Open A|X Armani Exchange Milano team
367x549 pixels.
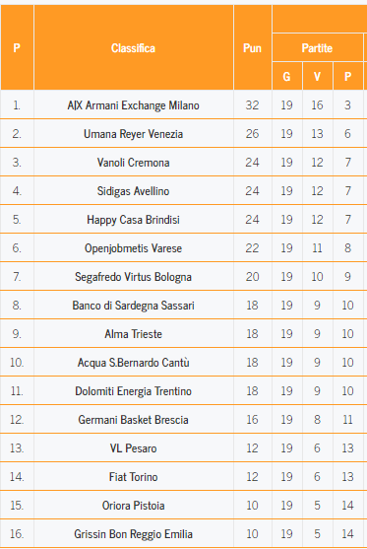pos(133,105)
